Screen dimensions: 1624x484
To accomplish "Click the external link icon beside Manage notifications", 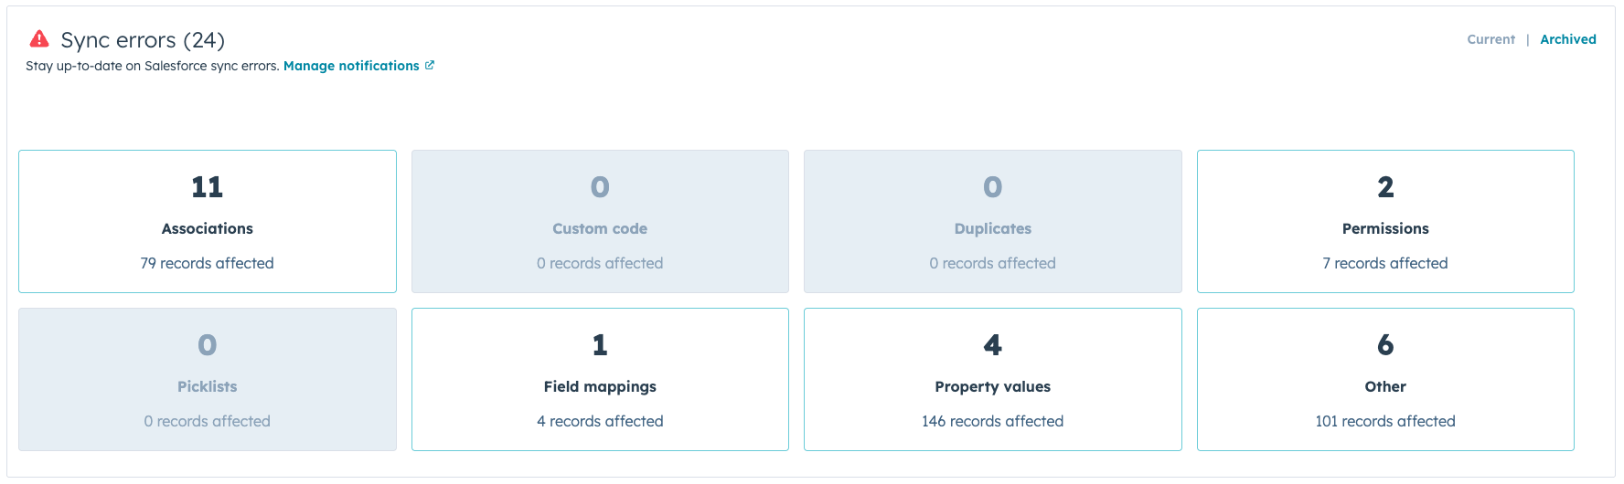I will point(430,66).
